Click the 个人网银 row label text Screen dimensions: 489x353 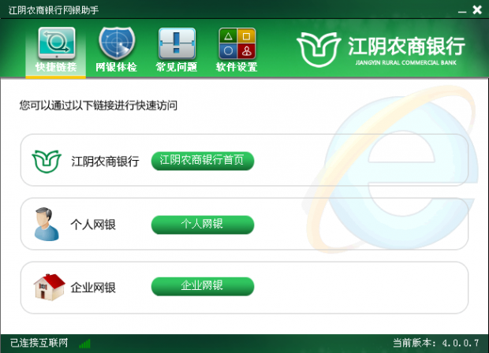tap(93, 225)
